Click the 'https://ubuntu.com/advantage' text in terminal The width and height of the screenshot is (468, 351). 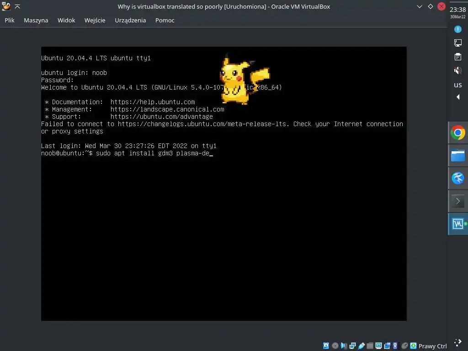(161, 117)
